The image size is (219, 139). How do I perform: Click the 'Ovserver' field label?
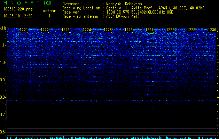(71, 4)
